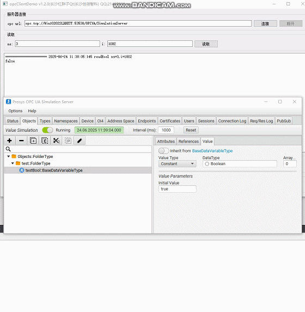Viewport: 305px width, 312px height.
Task: Click the node search field
Action: coord(78,149)
